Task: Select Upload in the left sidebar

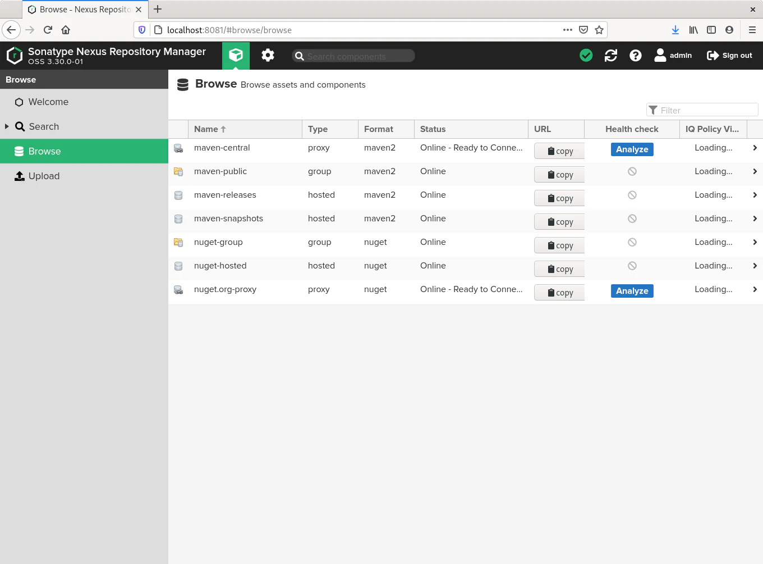Action: 44,176
